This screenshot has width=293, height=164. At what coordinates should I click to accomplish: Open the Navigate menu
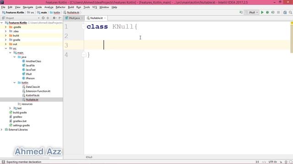[x=28, y=7]
